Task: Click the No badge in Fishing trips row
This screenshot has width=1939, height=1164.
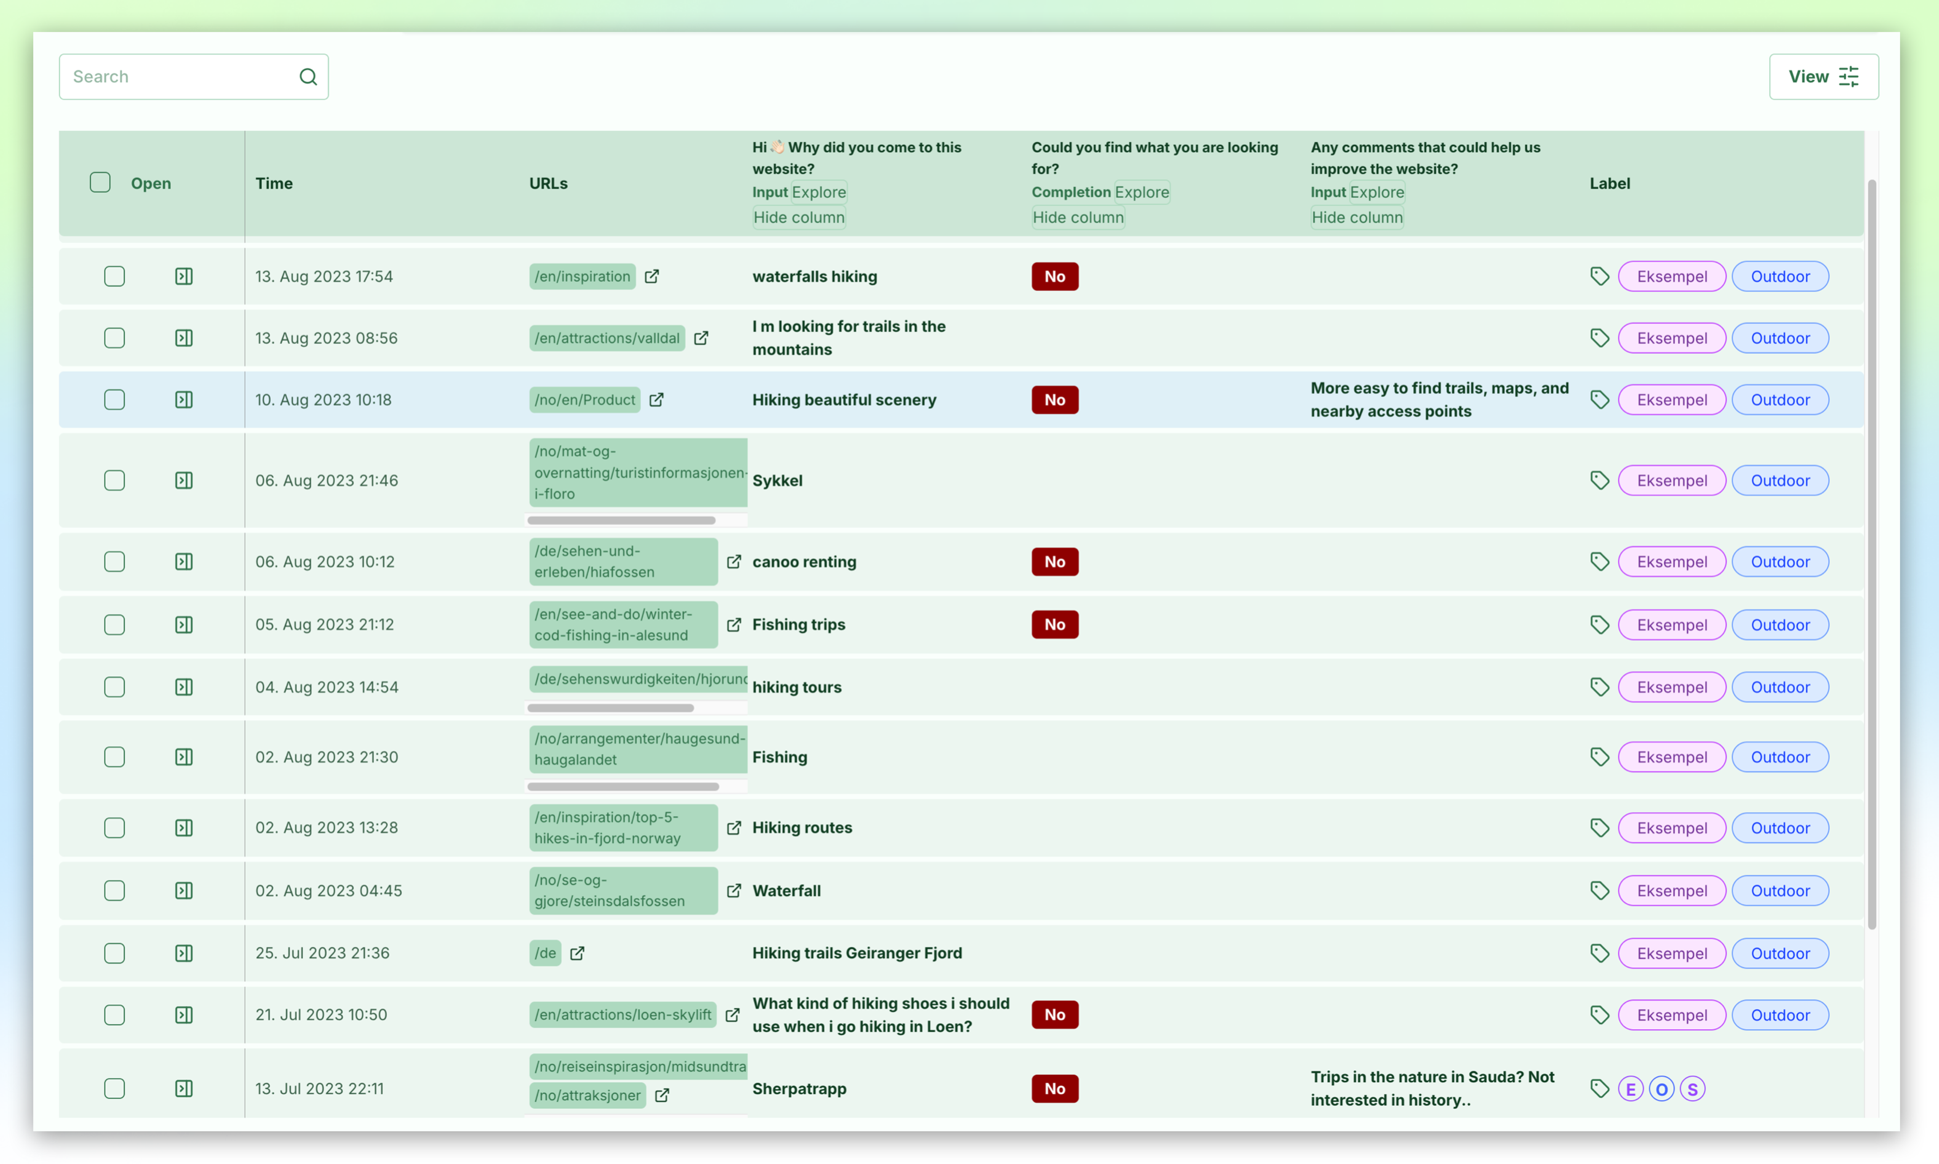Action: click(1054, 624)
